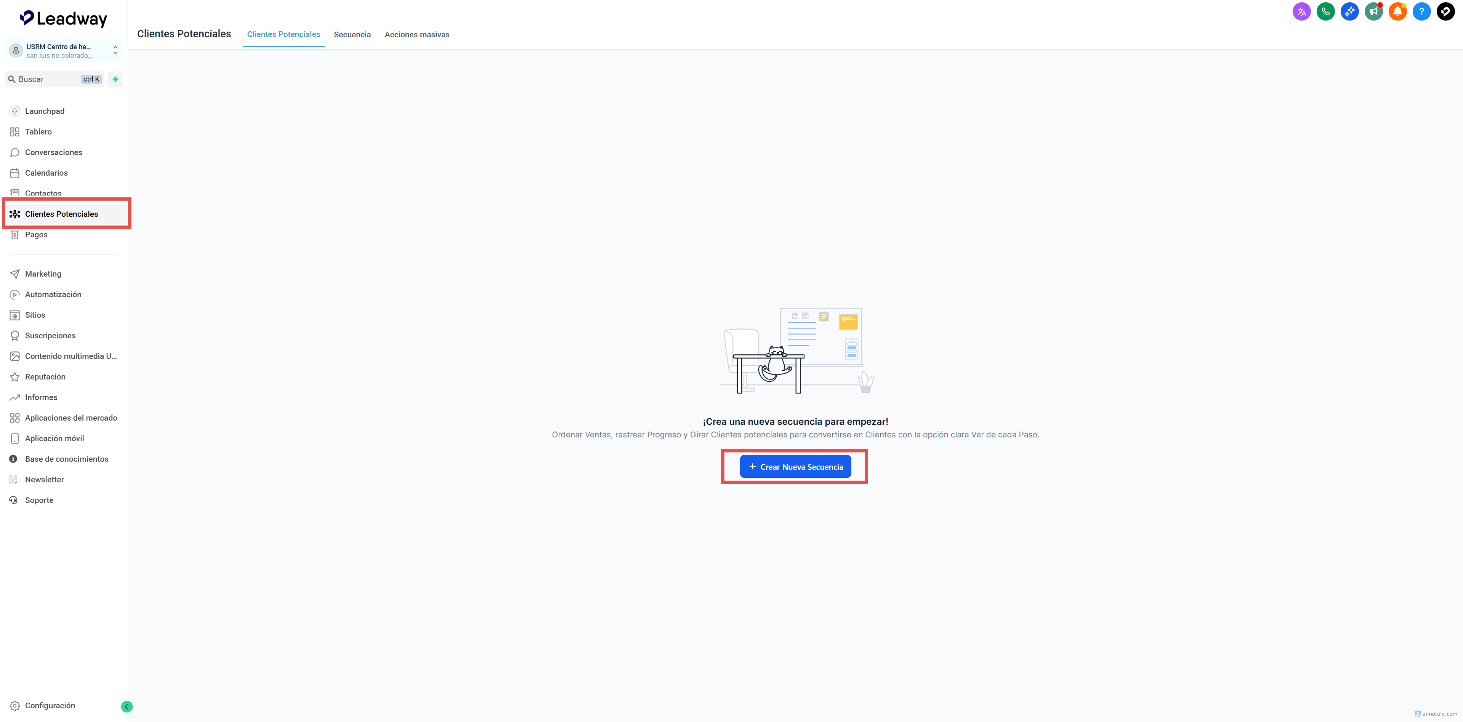Viewport: 1463px width, 722px height.
Task: Open the Calendarios sidebar item
Action: click(46, 173)
